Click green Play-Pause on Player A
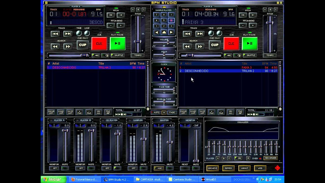Viewport: 325px width, 183px height. 118,43
